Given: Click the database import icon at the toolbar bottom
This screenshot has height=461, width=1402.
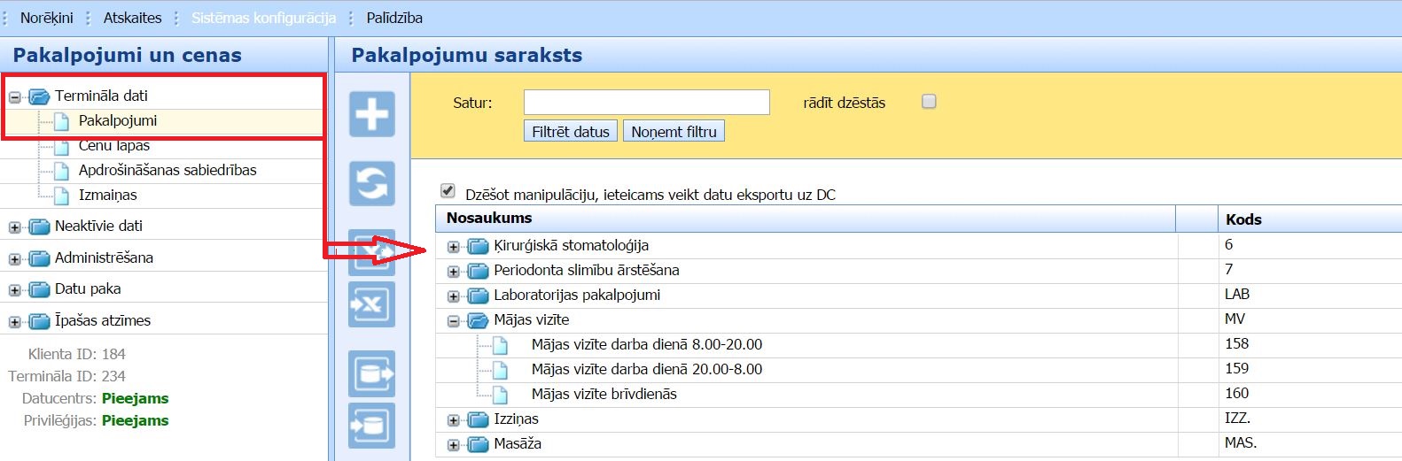Looking at the screenshot, I should 371,426.
